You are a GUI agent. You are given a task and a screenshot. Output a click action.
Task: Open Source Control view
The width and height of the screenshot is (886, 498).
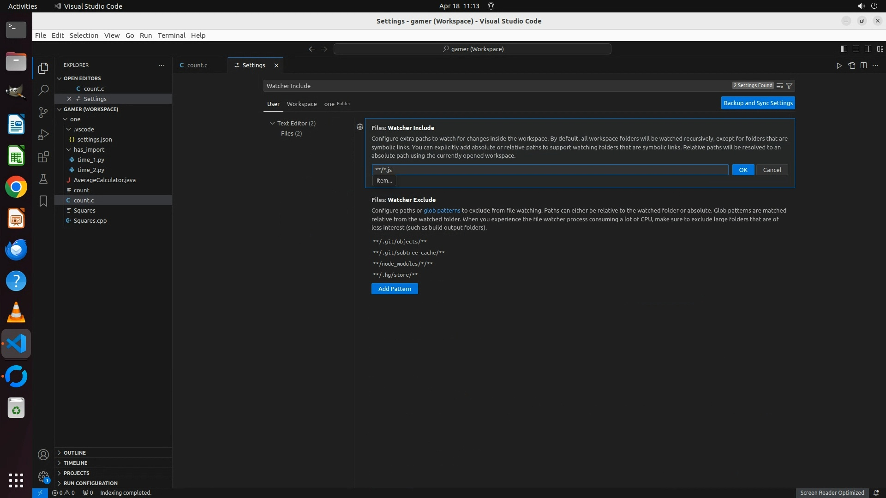click(x=43, y=112)
